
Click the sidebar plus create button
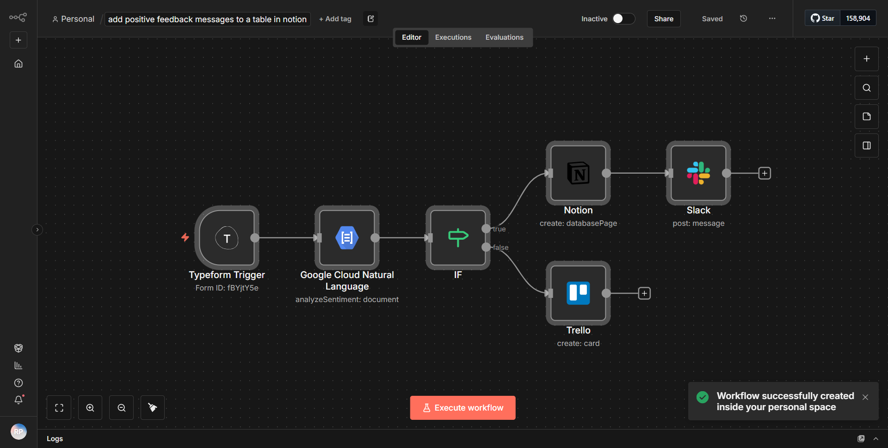click(18, 40)
